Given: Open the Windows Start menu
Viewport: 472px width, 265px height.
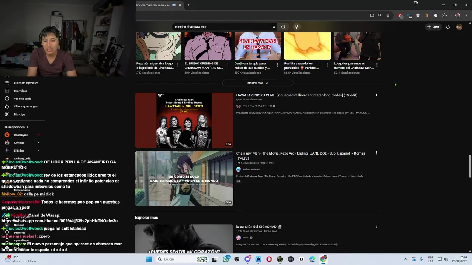Looking at the screenshot, I should coord(149,259).
